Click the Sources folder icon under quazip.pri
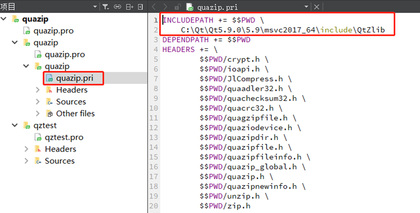This screenshot has height=213, width=420. (x=49, y=102)
